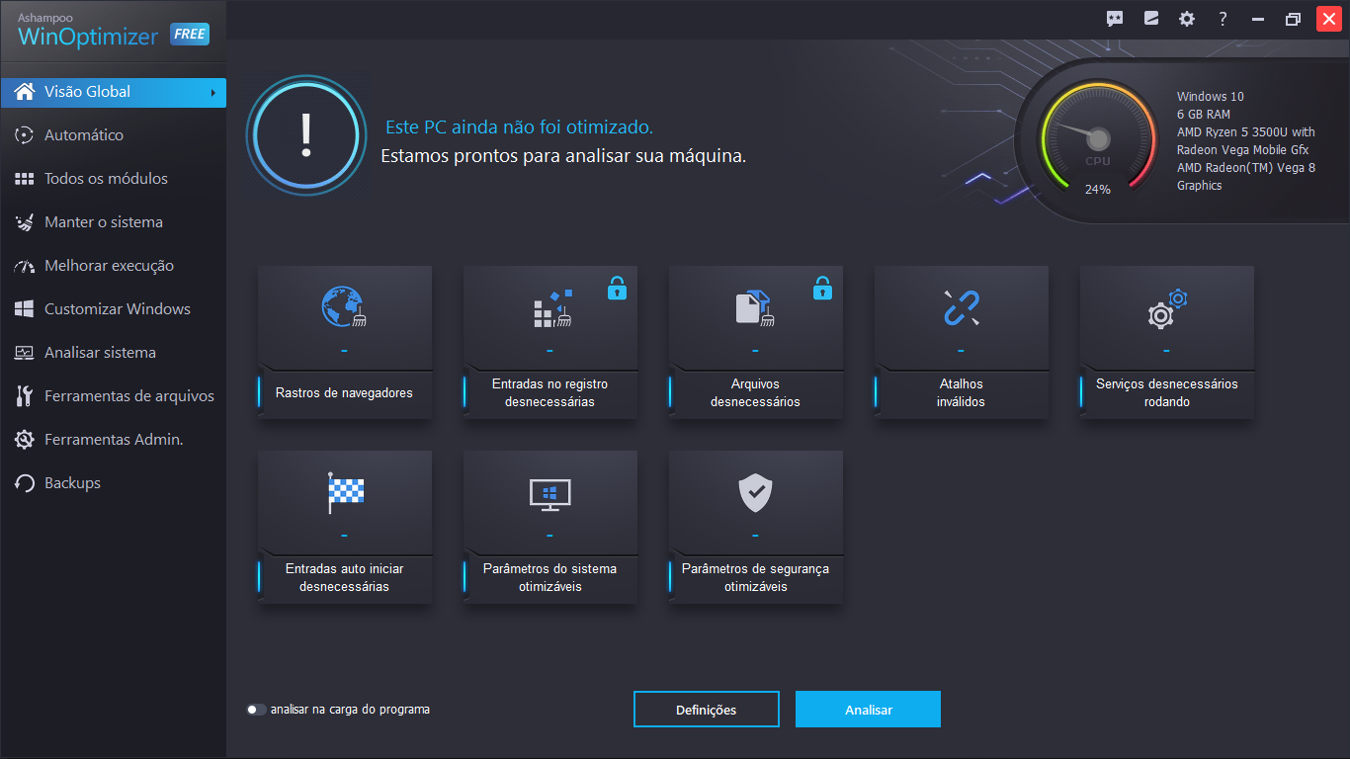This screenshot has width=1350, height=759.
Task: Open Atalhos inválidos label
Action: pos(961,393)
